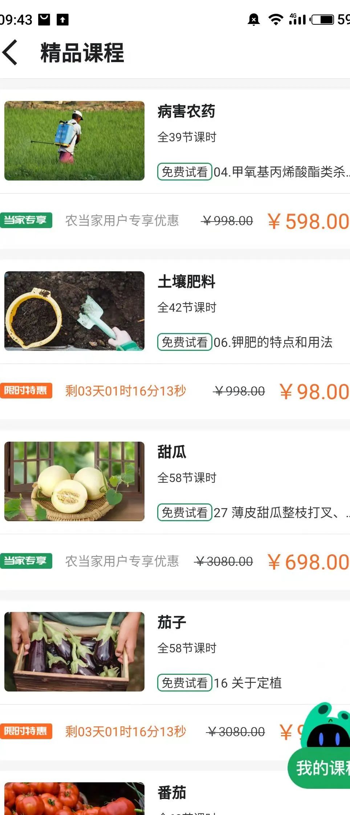This screenshot has width=350, height=815.
Task: Tap 免费试看 for 土壤肥料 course
Action: (x=184, y=342)
